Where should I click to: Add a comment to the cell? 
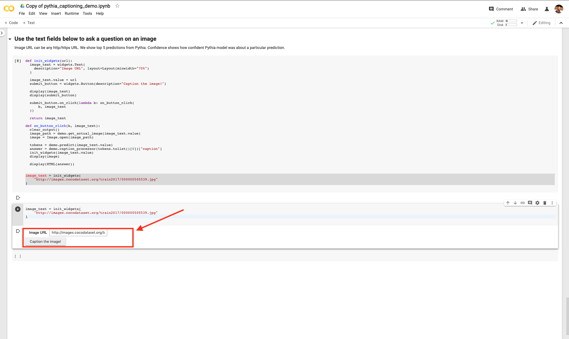(530, 203)
